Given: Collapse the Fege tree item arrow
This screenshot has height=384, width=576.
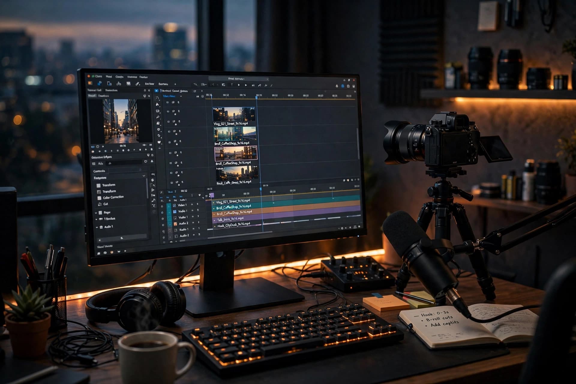Looking at the screenshot, I should coord(96,213).
